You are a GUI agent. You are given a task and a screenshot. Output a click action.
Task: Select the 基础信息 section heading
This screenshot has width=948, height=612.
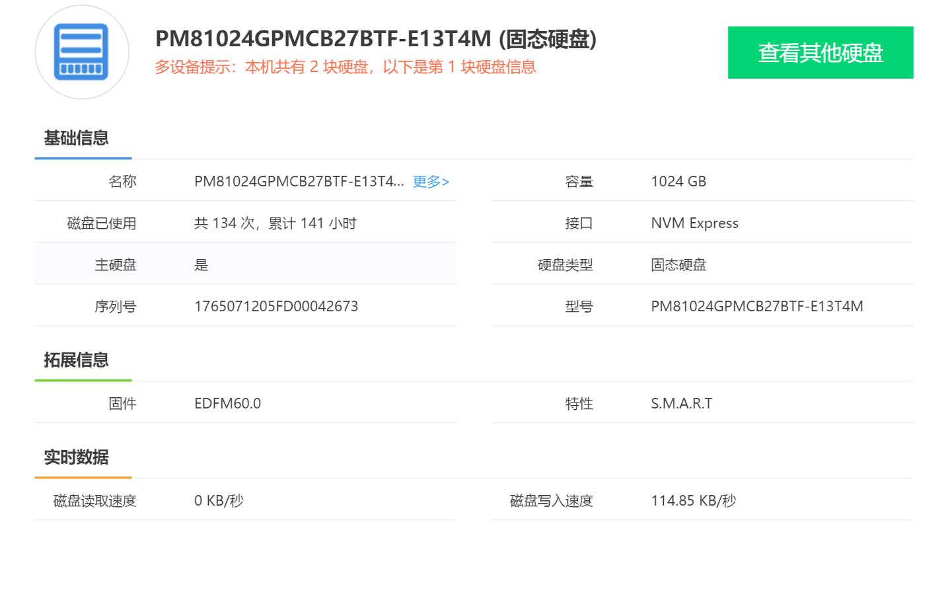[x=76, y=138]
